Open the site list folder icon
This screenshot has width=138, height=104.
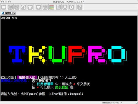tap(4, 7)
